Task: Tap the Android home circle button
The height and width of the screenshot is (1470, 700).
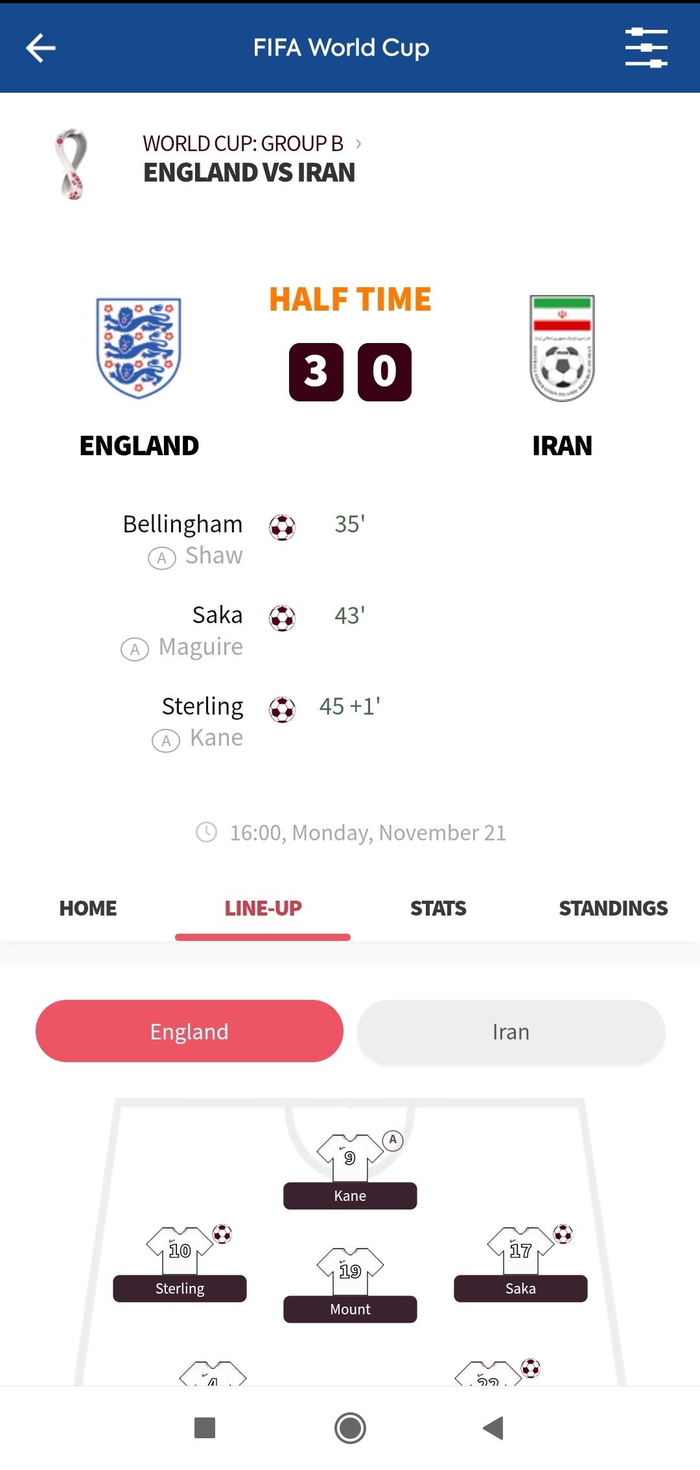Action: point(350,1428)
